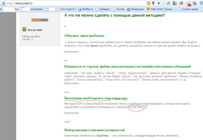Open the Hello World bookmark

[x=161, y=9]
